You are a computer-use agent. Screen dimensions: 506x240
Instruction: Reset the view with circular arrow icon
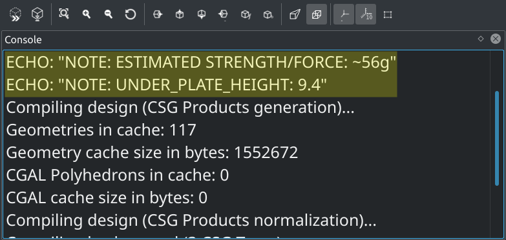[131, 14]
